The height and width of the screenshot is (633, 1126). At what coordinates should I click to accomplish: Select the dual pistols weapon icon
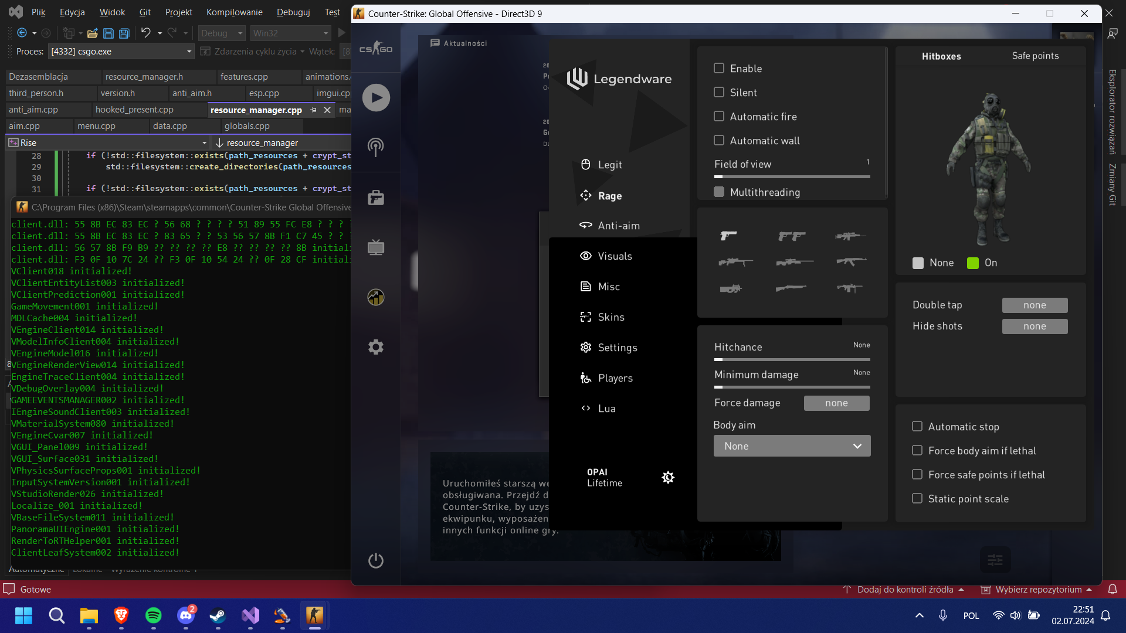pyautogui.click(x=791, y=236)
